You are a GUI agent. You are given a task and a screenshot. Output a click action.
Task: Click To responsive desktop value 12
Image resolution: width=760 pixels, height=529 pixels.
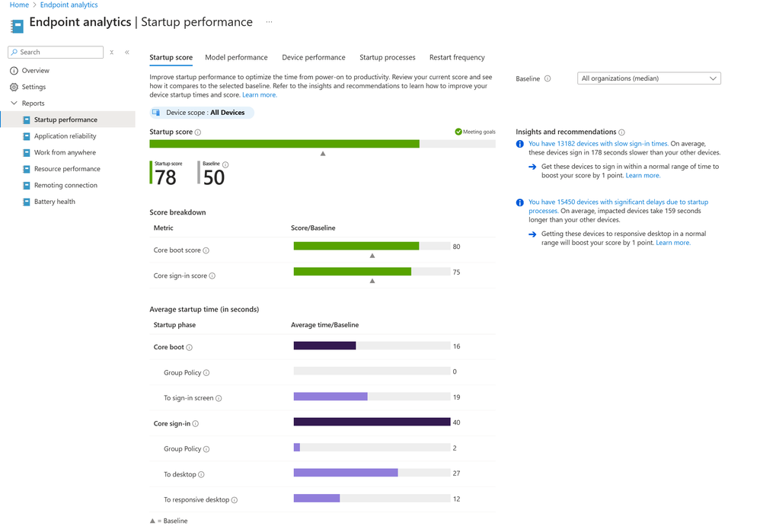click(x=456, y=499)
